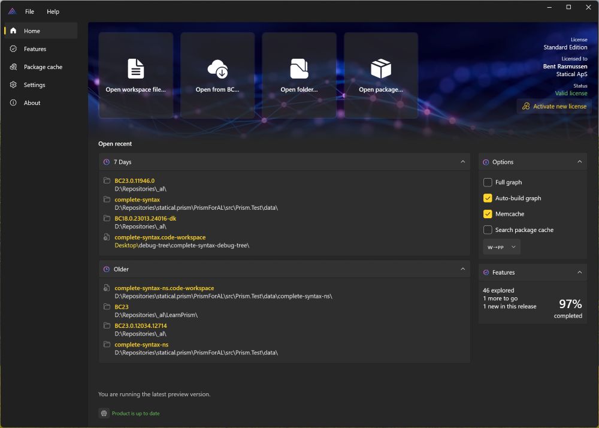Open the Help menu
Image resolution: width=599 pixels, height=428 pixels.
(53, 11)
